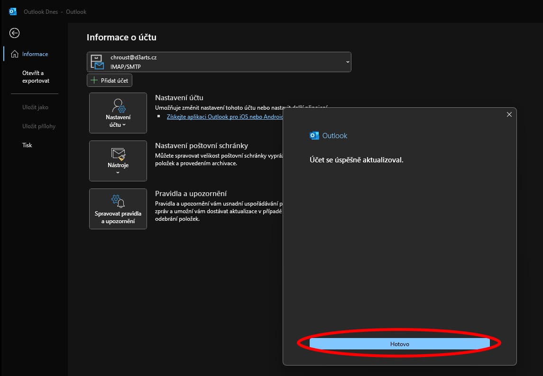The image size is (543, 376).
Task: Click the envelope cleanup tools icon
Action: [119, 154]
